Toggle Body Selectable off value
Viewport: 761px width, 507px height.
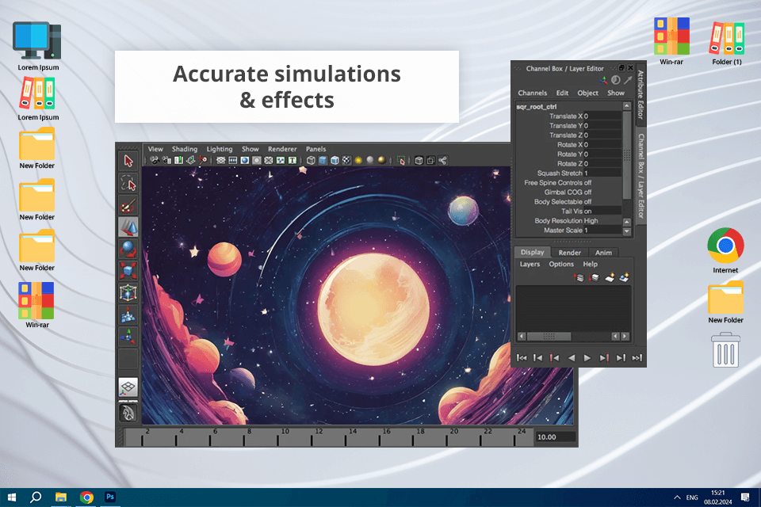[587, 202]
